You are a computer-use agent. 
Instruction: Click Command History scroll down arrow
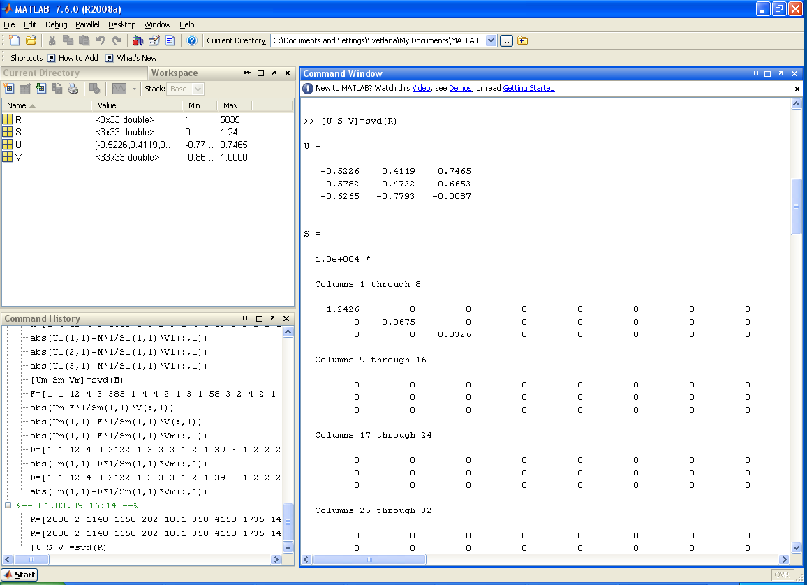coord(288,547)
